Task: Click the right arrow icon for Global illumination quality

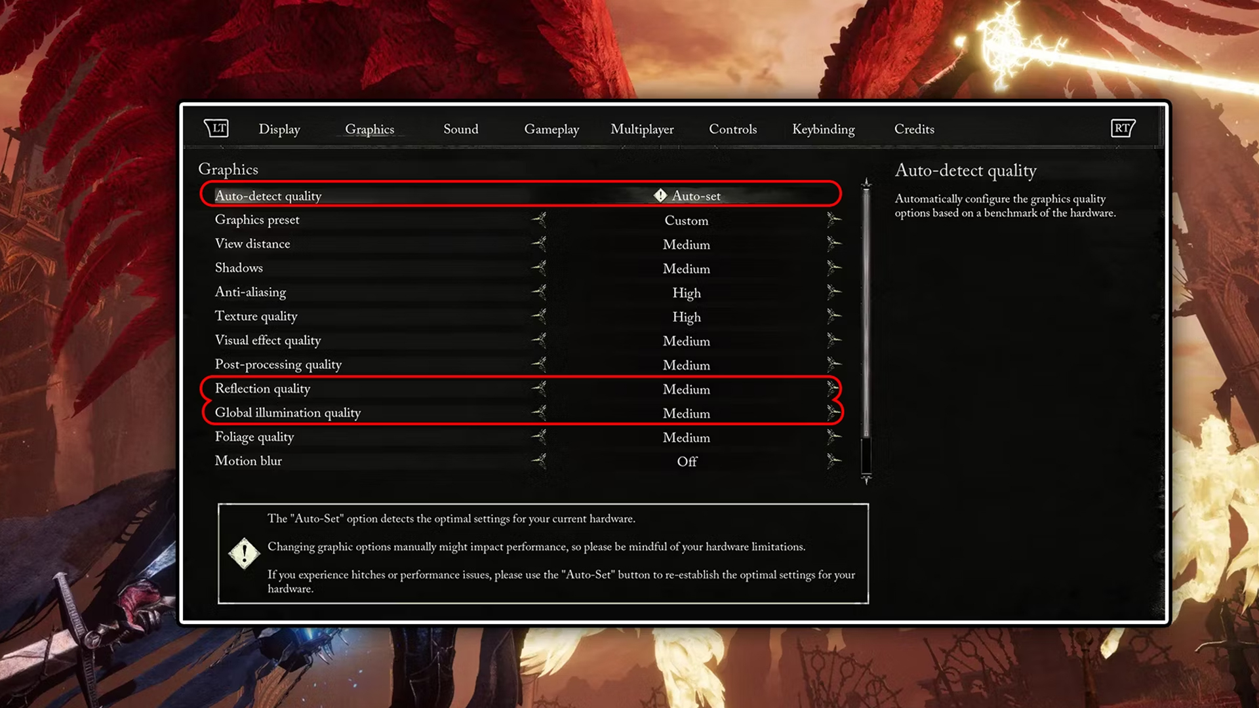Action: click(833, 412)
